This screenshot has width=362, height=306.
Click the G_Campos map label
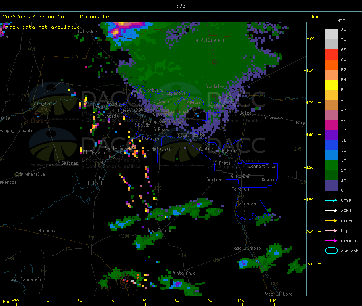pos(273,117)
